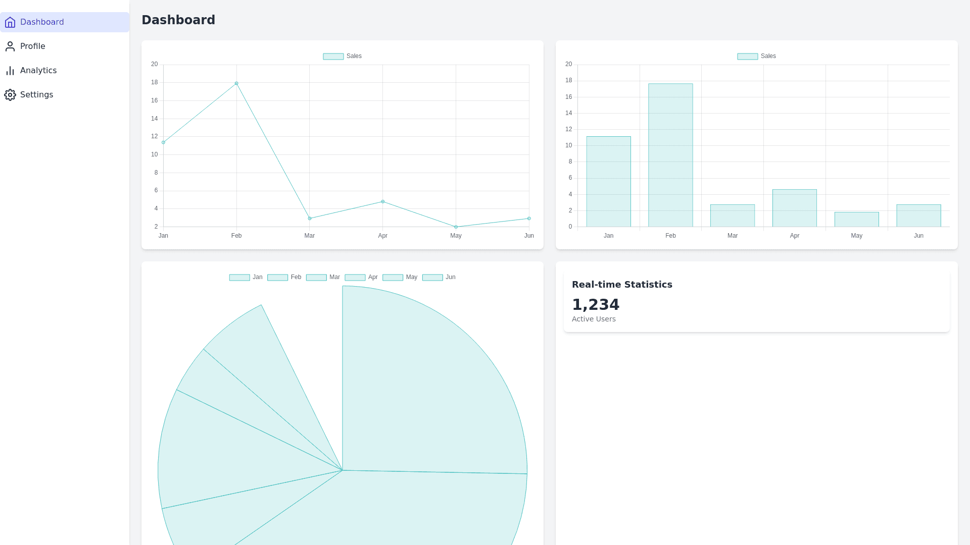Click the Feb data point on line chart
The image size is (970, 545).
click(236, 83)
